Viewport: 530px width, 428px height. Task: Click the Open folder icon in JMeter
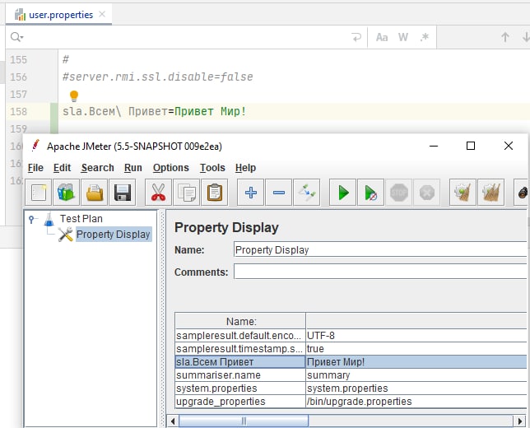click(95, 193)
